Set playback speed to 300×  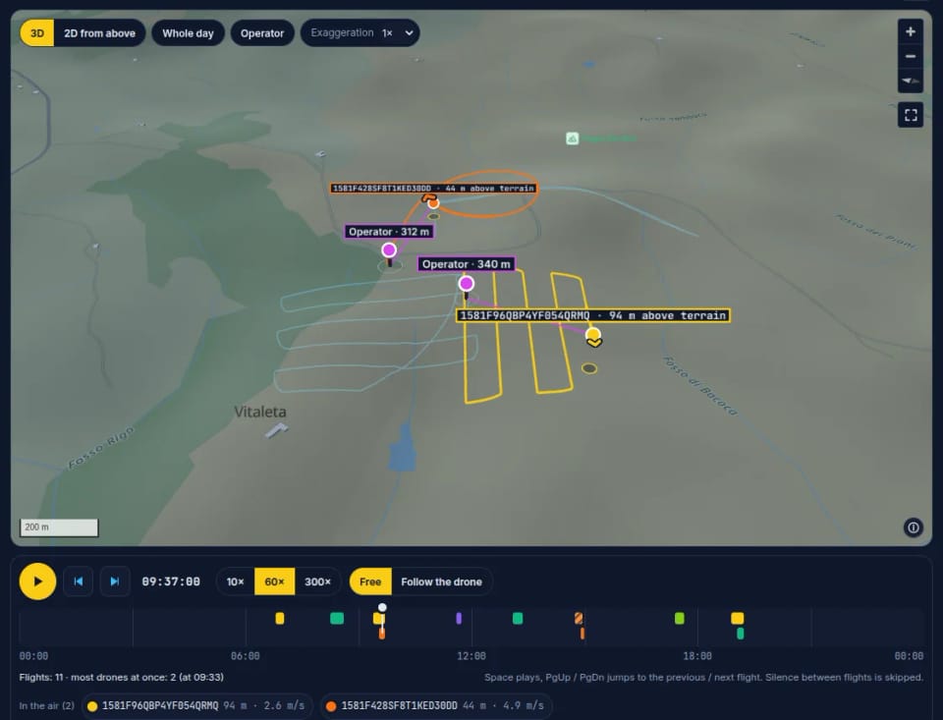click(x=317, y=582)
